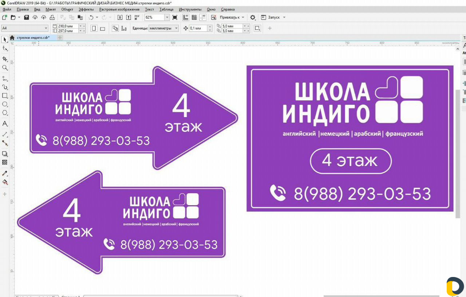Click the new document plus tab
The image size is (466, 297).
[x=60, y=37]
